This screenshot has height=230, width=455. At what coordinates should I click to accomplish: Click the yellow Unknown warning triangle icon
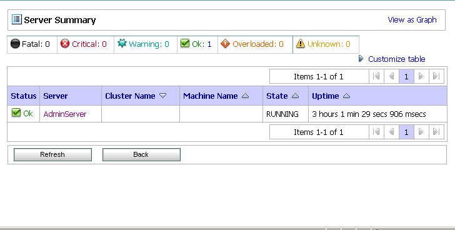click(x=301, y=44)
